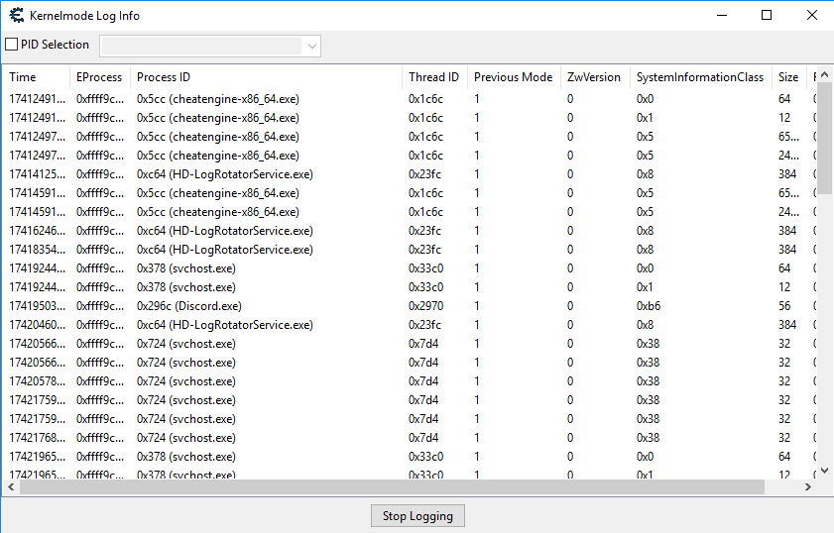This screenshot has width=834, height=533.
Task: Click the size value 56
Action: coord(784,306)
